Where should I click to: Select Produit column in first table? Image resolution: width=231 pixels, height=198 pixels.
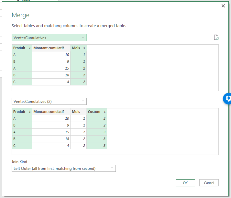(19, 48)
